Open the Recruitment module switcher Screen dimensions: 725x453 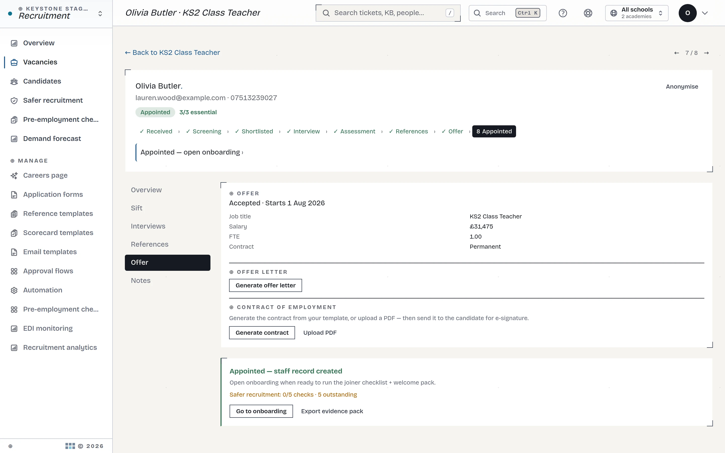click(x=56, y=13)
